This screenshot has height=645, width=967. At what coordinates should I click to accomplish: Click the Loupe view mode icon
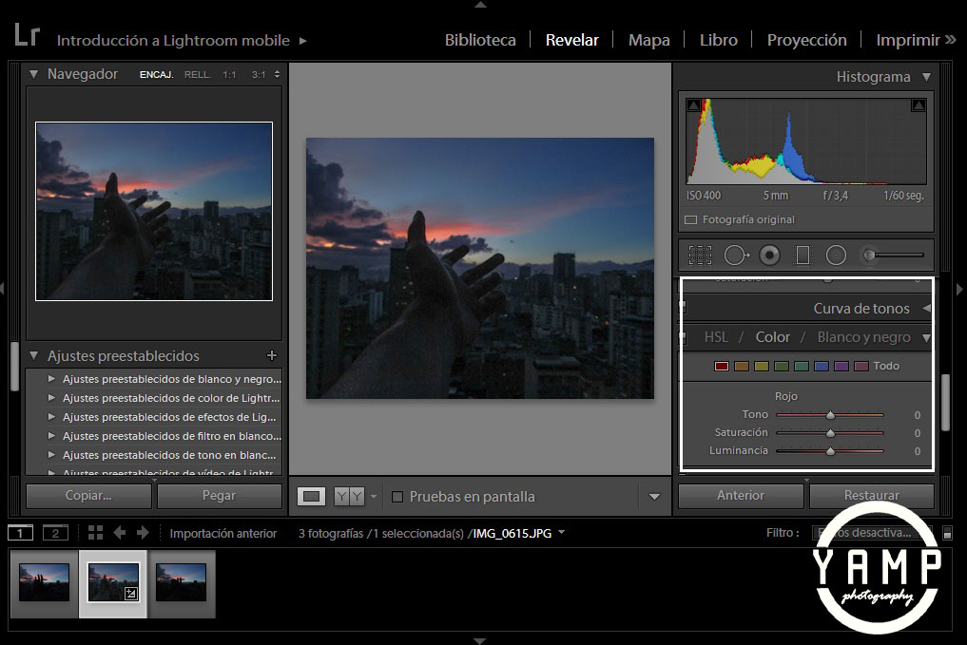(312, 496)
